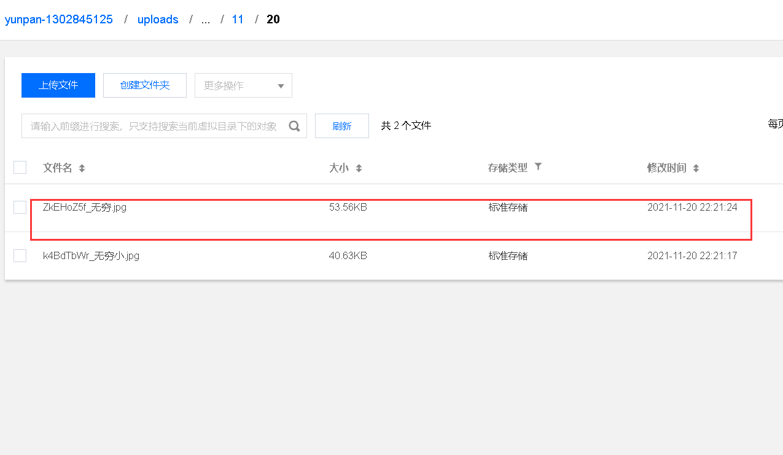Click 标准存储 in k4BdTbWr_无穷小.jpg row

508,255
